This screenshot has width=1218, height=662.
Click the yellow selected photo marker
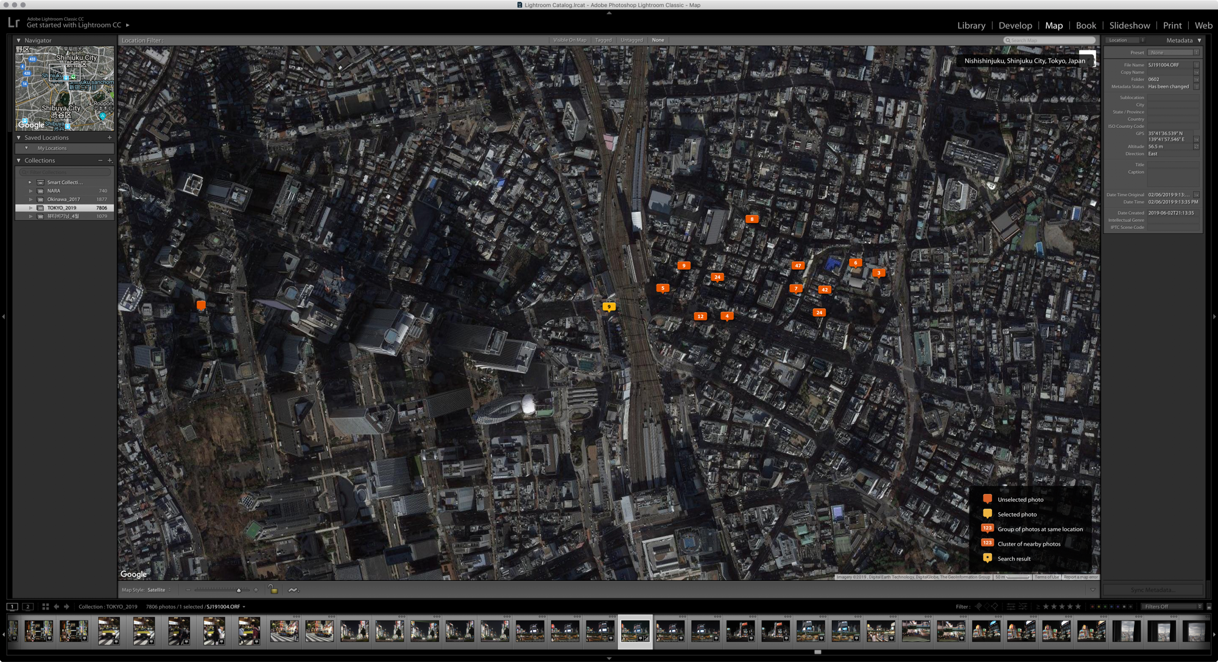click(x=608, y=307)
